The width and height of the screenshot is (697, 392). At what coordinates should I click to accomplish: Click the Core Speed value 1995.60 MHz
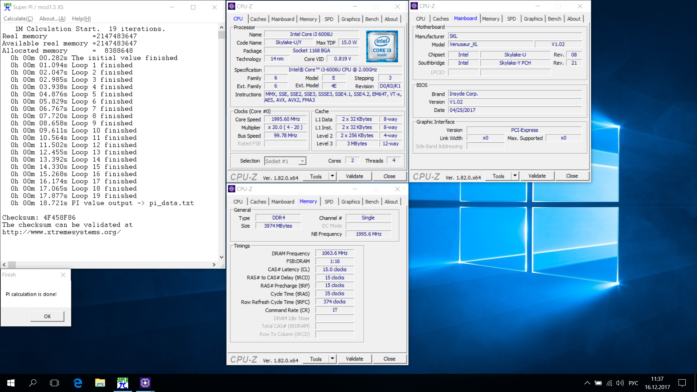coord(286,119)
